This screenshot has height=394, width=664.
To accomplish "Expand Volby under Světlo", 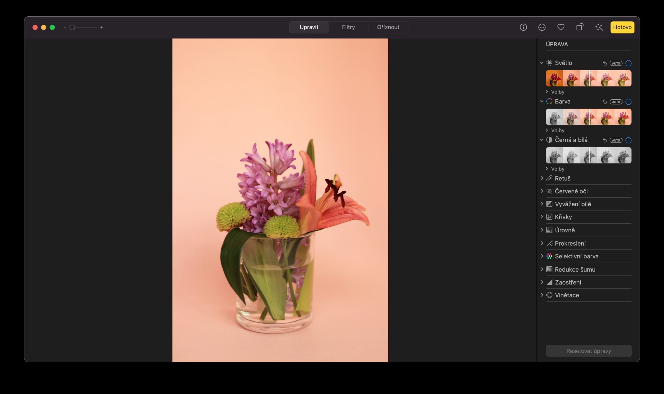I will [557, 92].
